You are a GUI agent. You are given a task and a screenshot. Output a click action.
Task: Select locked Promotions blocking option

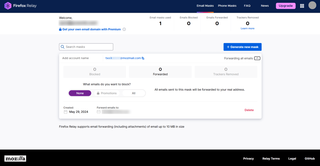pyautogui.click(x=107, y=93)
